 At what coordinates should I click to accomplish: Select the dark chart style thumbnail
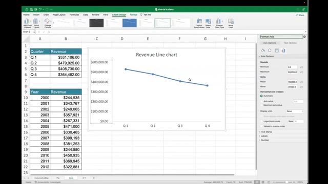tap(96, 23)
